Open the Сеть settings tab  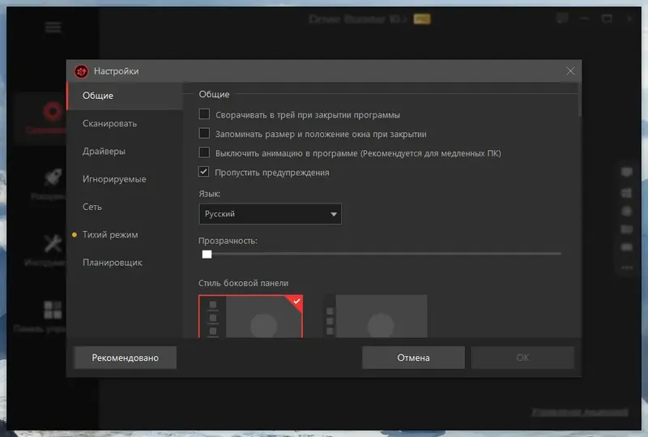125,207
